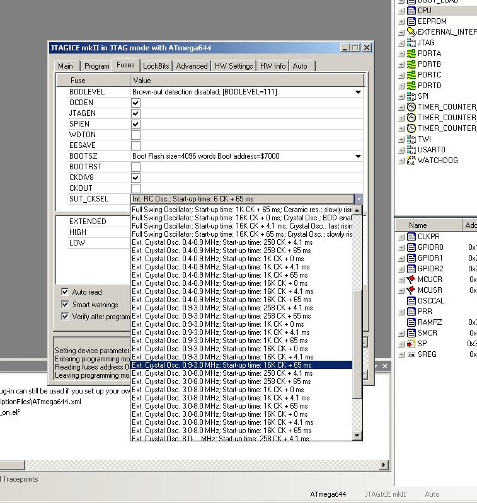Viewport: 477px width, 503px height.
Task: Click output pane horizontal scroll right arrow
Action: tap(384, 465)
